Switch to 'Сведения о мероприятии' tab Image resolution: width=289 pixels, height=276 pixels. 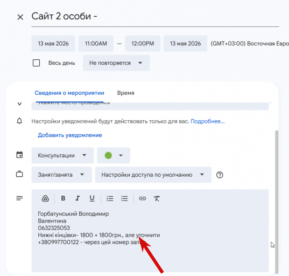(69, 93)
